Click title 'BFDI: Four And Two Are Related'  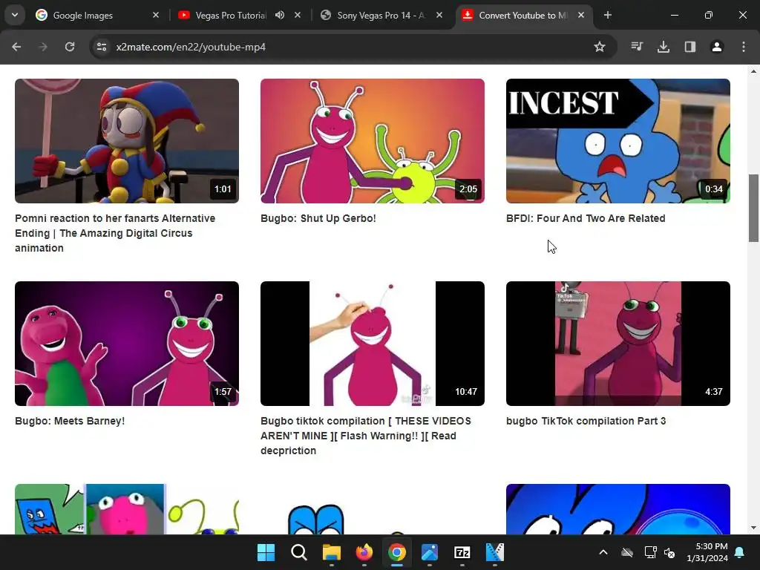pyautogui.click(x=586, y=218)
